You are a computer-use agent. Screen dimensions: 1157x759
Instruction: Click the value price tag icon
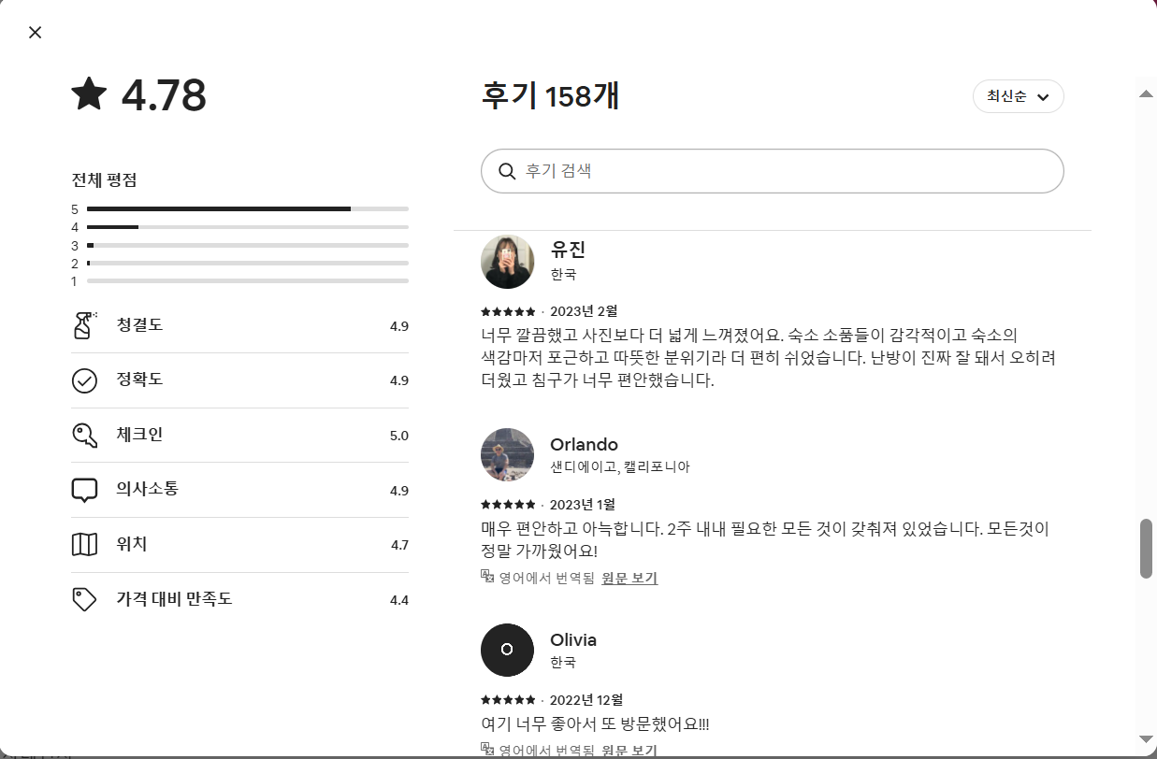(84, 600)
